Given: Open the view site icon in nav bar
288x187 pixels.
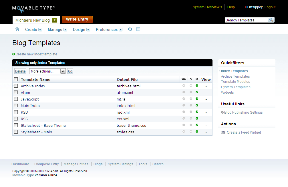Looking at the screenshot, I should tap(138, 29).
